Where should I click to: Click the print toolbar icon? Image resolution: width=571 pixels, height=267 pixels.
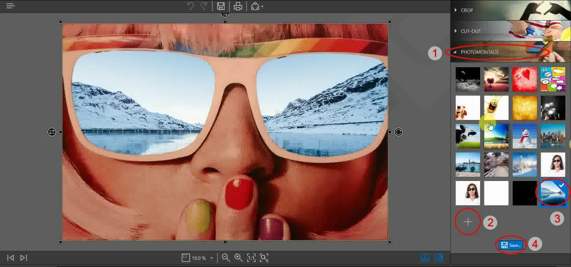point(238,6)
